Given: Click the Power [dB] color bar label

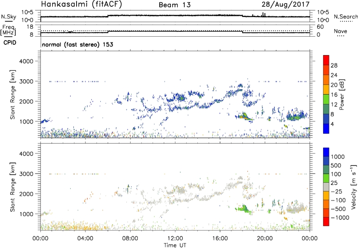Looking at the screenshot, I should pyautogui.click(x=341, y=94).
